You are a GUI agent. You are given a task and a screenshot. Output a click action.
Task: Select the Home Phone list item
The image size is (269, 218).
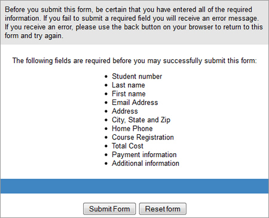pos(132,129)
